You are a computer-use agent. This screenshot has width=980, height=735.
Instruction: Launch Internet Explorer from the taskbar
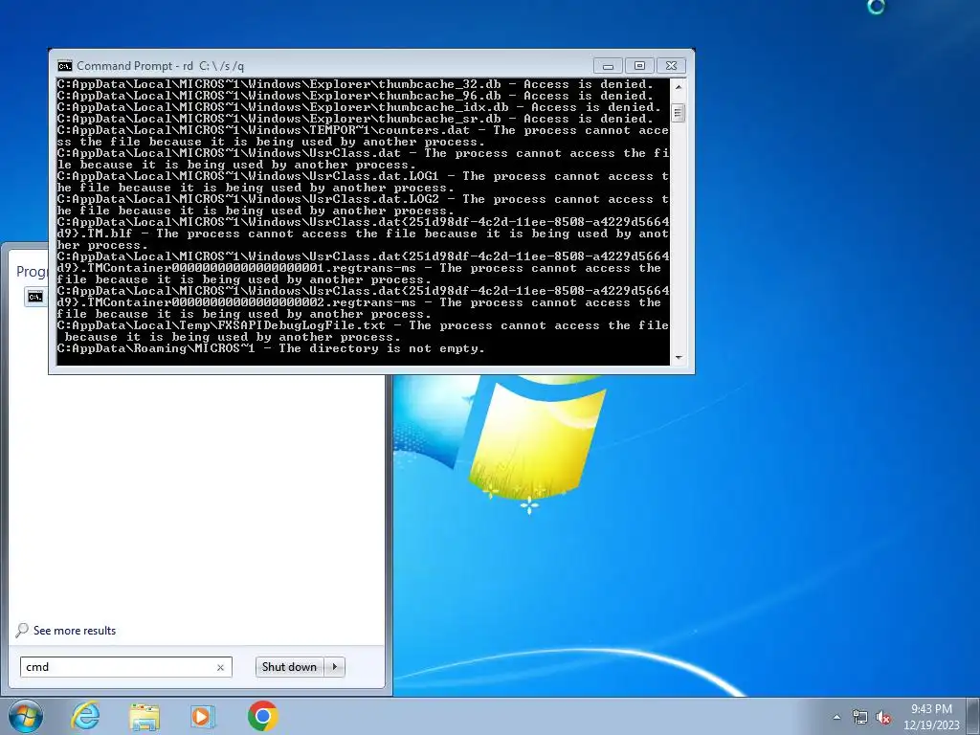85,716
